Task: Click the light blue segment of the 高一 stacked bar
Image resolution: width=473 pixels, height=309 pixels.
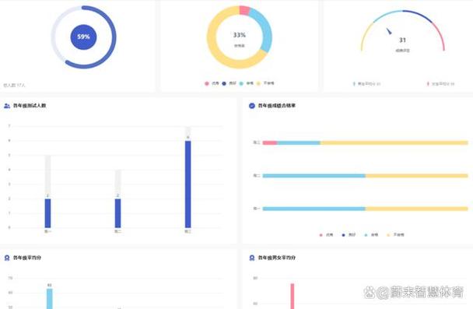Action: (314, 209)
